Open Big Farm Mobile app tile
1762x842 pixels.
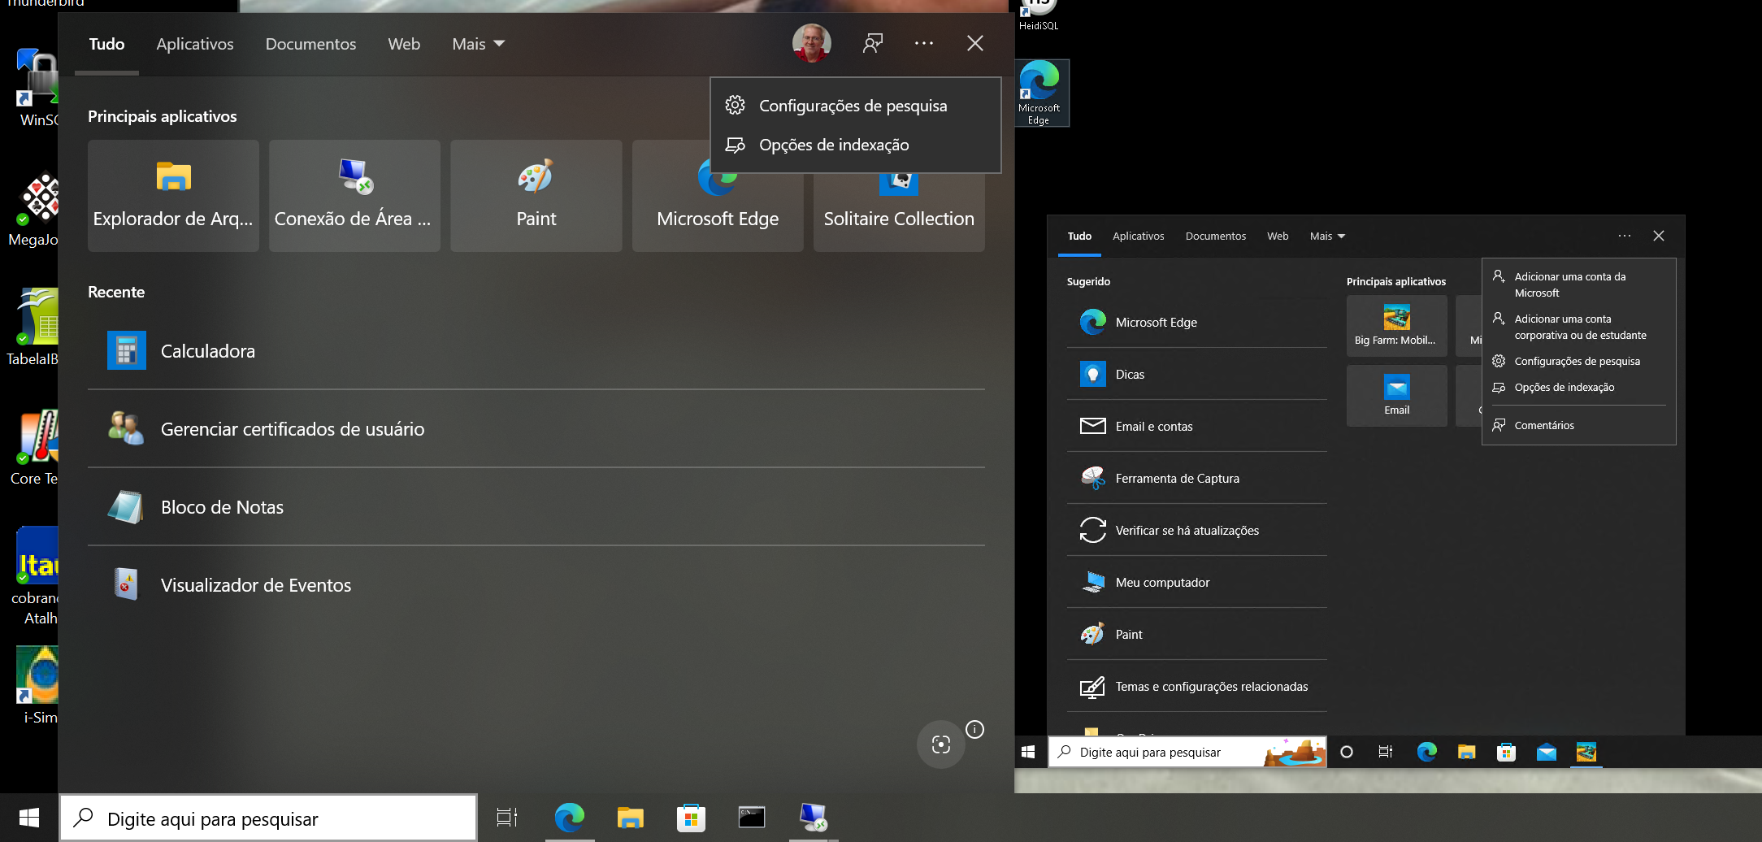click(1395, 325)
